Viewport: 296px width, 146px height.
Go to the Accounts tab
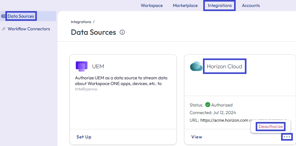[251, 6]
